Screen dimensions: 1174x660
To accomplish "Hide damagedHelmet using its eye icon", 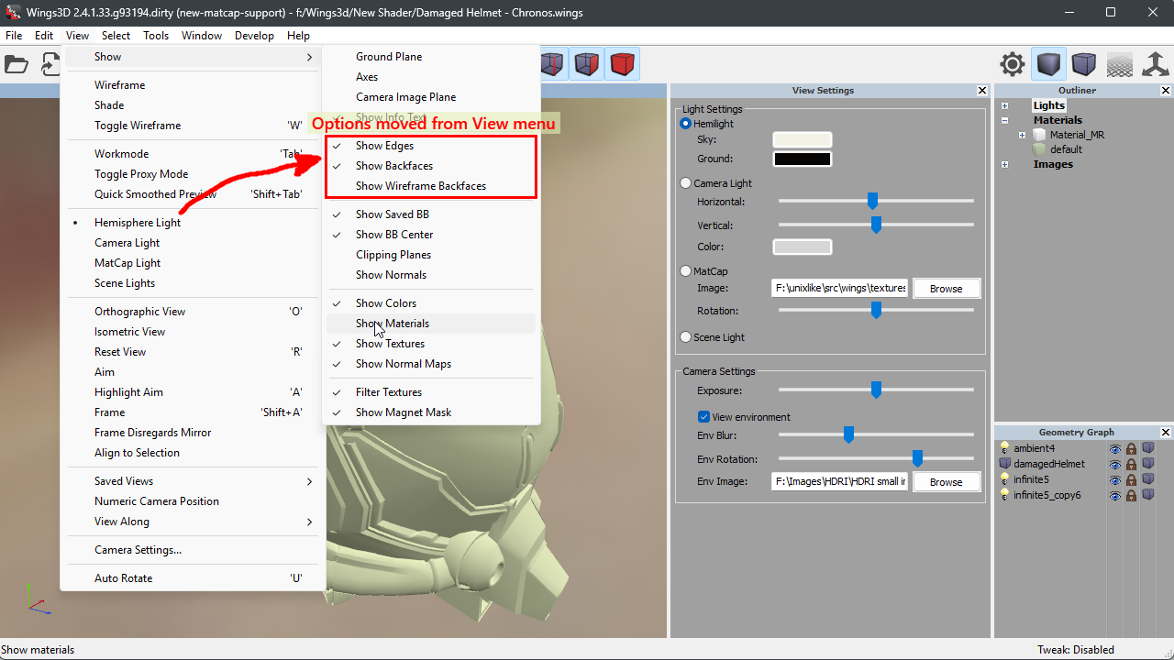I will pos(1115,465).
